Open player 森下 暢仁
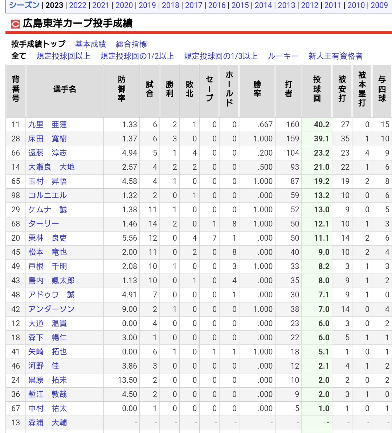 [48, 337]
